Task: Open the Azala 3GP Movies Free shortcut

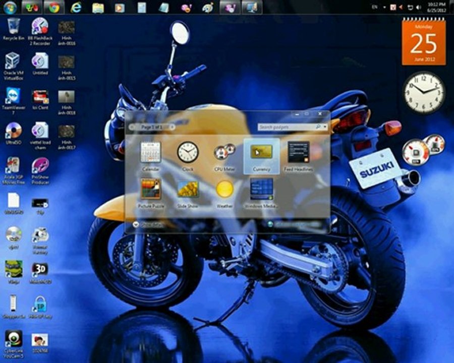Action: [x=13, y=171]
